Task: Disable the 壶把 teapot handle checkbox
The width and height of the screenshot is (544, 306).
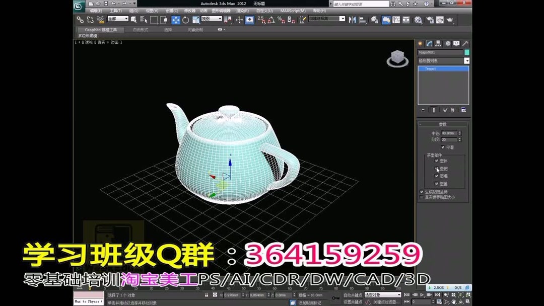Action: (436, 168)
